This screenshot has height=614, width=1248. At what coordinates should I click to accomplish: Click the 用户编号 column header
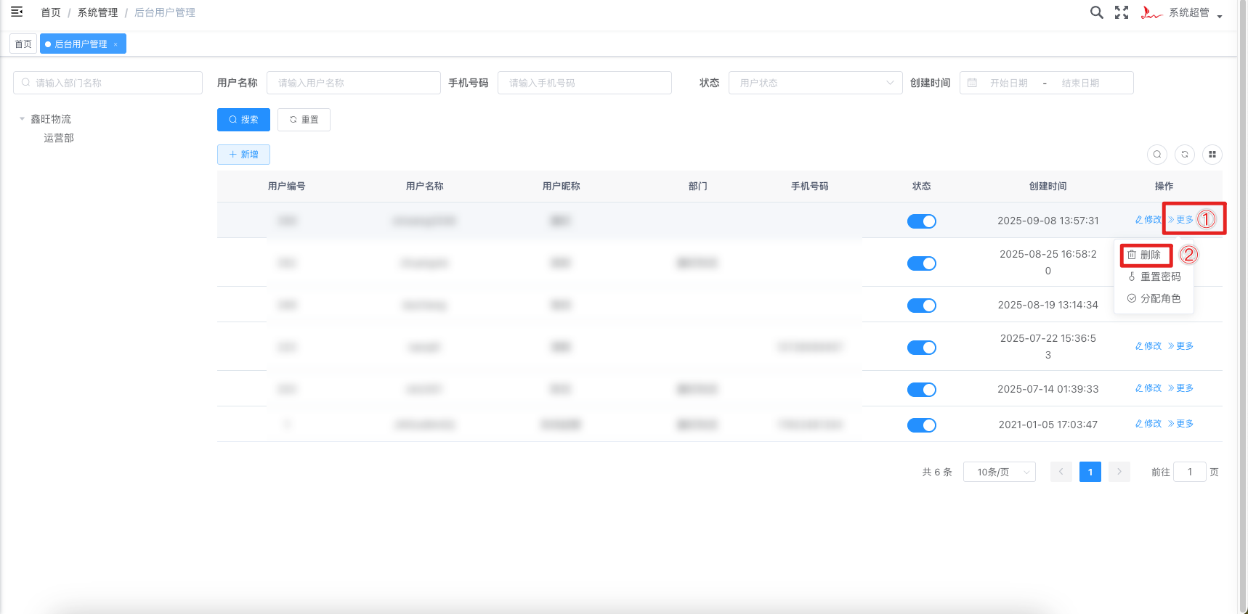287,187
